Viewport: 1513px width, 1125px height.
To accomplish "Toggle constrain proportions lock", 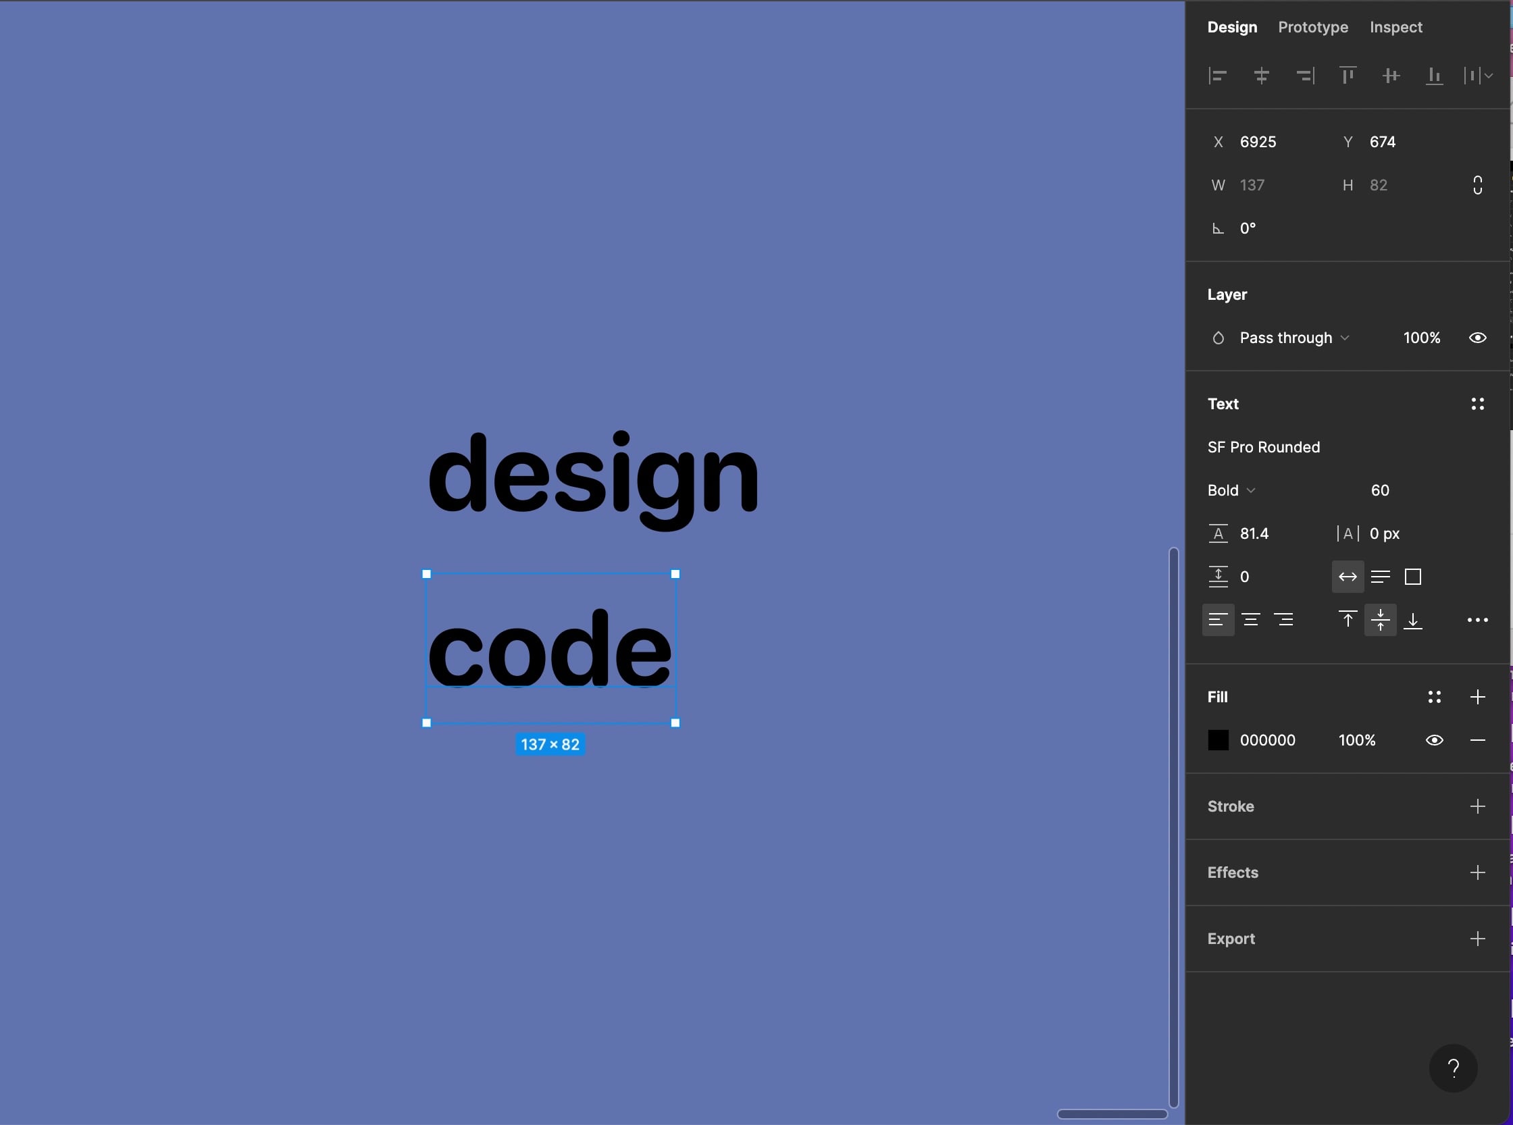I will 1477,185.
